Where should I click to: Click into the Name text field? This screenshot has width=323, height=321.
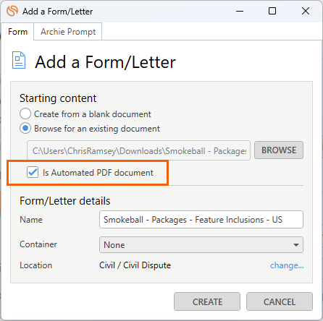pos(201,220)
